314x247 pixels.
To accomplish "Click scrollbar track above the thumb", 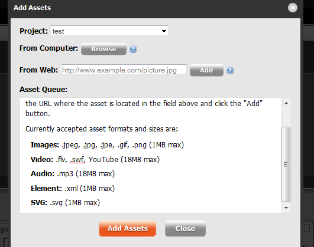I will pyautogui.click(x=286, y=117).
